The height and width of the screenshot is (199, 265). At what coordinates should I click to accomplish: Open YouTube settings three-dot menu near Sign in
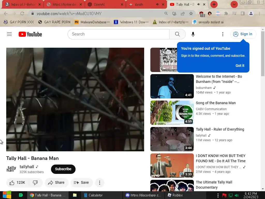coord(223,34)
